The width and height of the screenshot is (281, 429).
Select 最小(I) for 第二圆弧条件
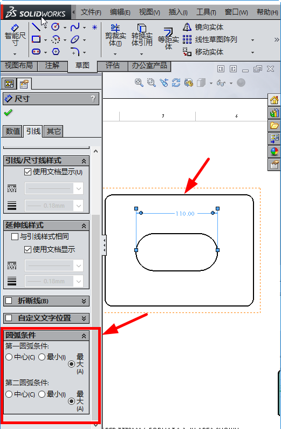tap(42, 394)
